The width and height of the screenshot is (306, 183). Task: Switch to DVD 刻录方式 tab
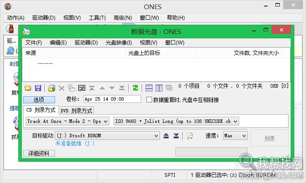tap(76, 111)
